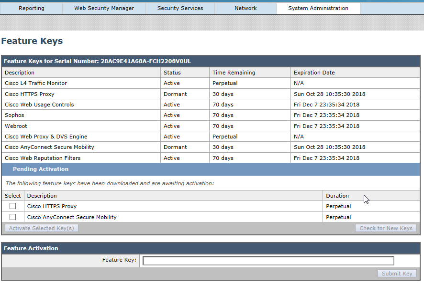This screenshot has width=424, height=285.
Task: Click the Time Remaining column header
Action: coord(234,73)
